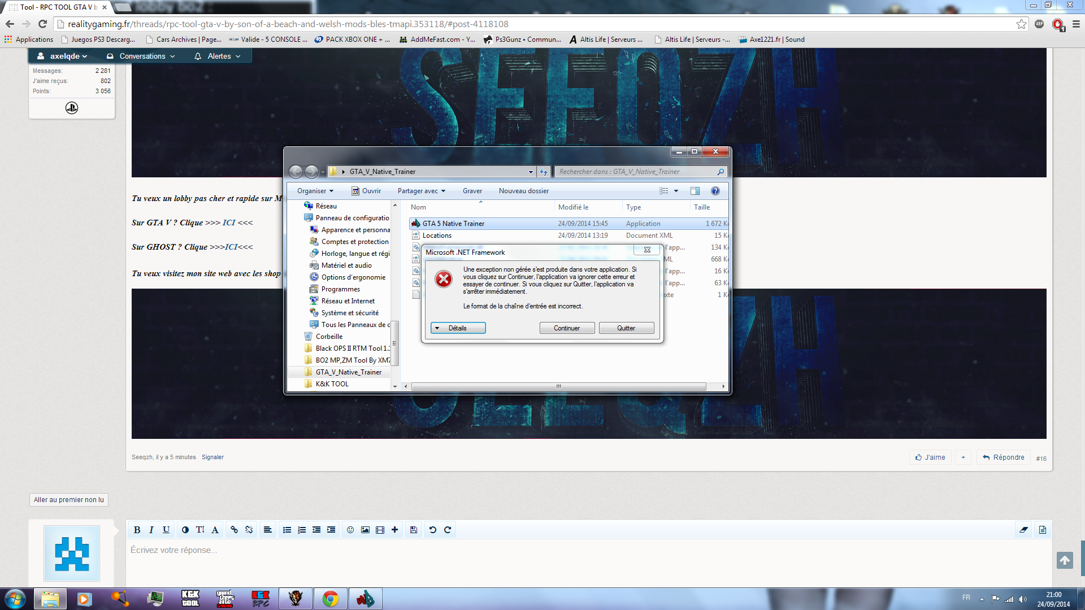Open Windows Media Player from taskbar
This screenshot has height=610, width=1085.
pyautogui.click(x=84, y=599)
